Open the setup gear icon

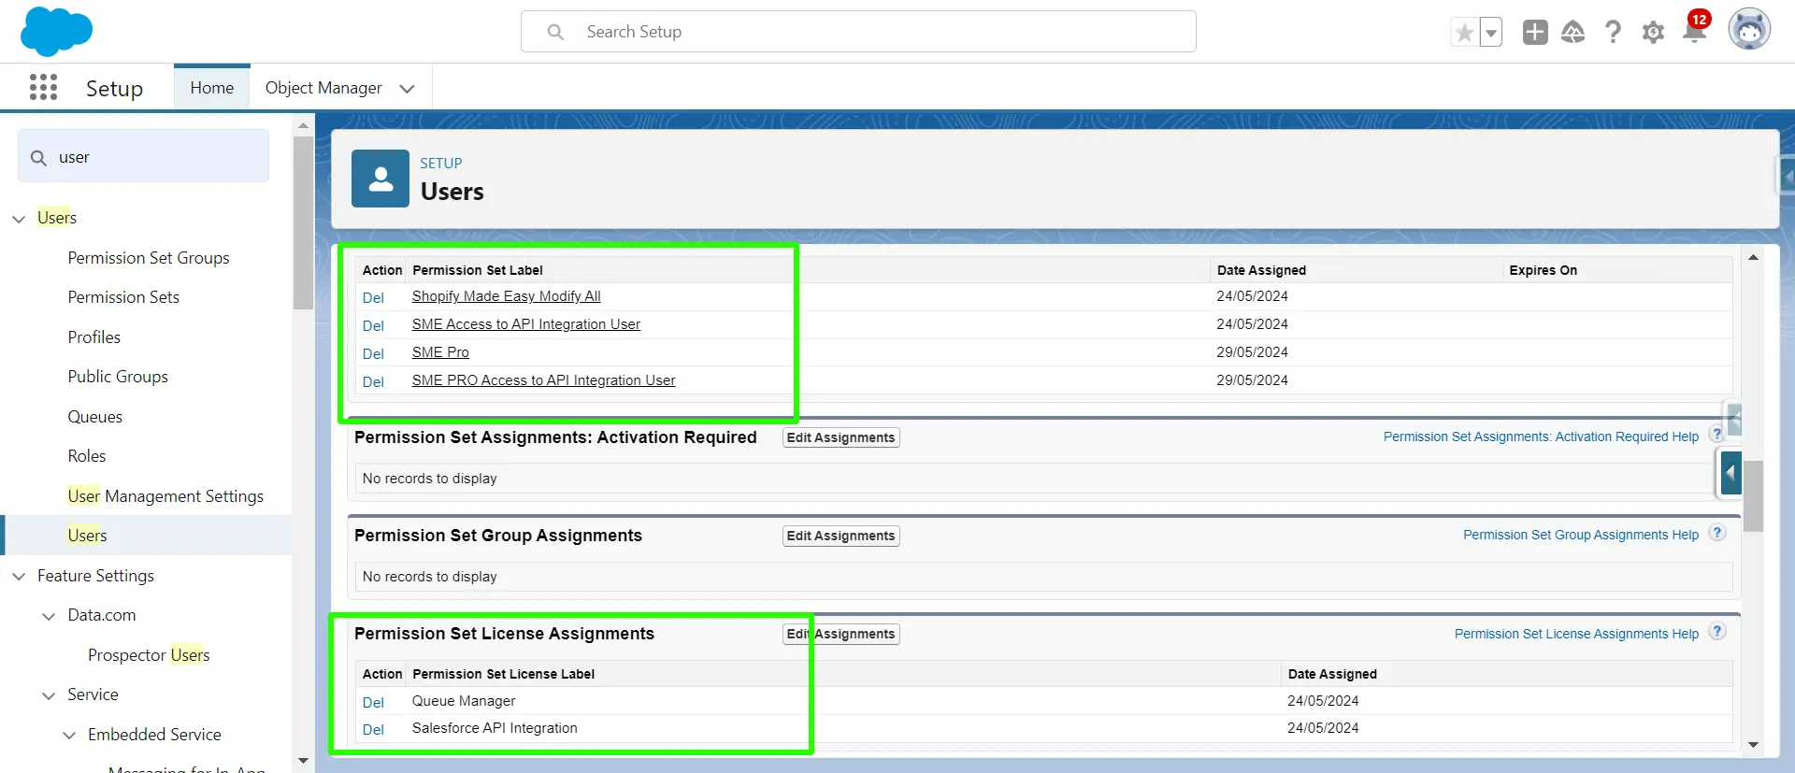[x=1653, y=32]
